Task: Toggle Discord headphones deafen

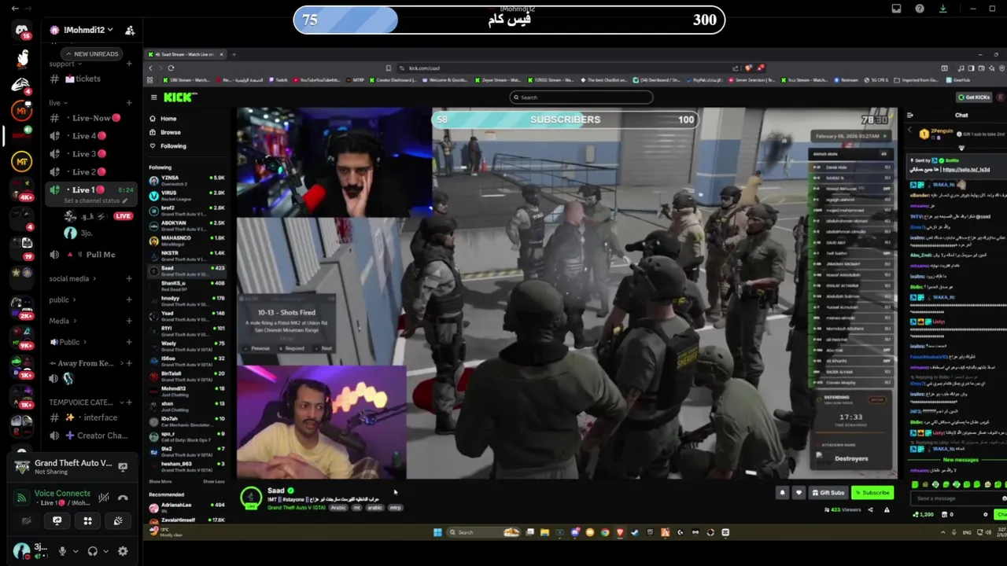Action: (92, 551)
